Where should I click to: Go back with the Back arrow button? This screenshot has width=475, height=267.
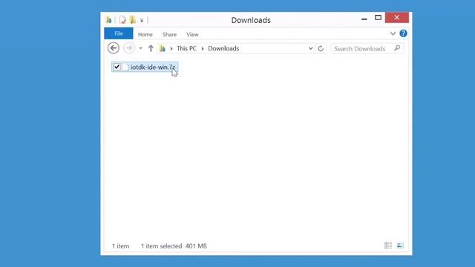114,48
